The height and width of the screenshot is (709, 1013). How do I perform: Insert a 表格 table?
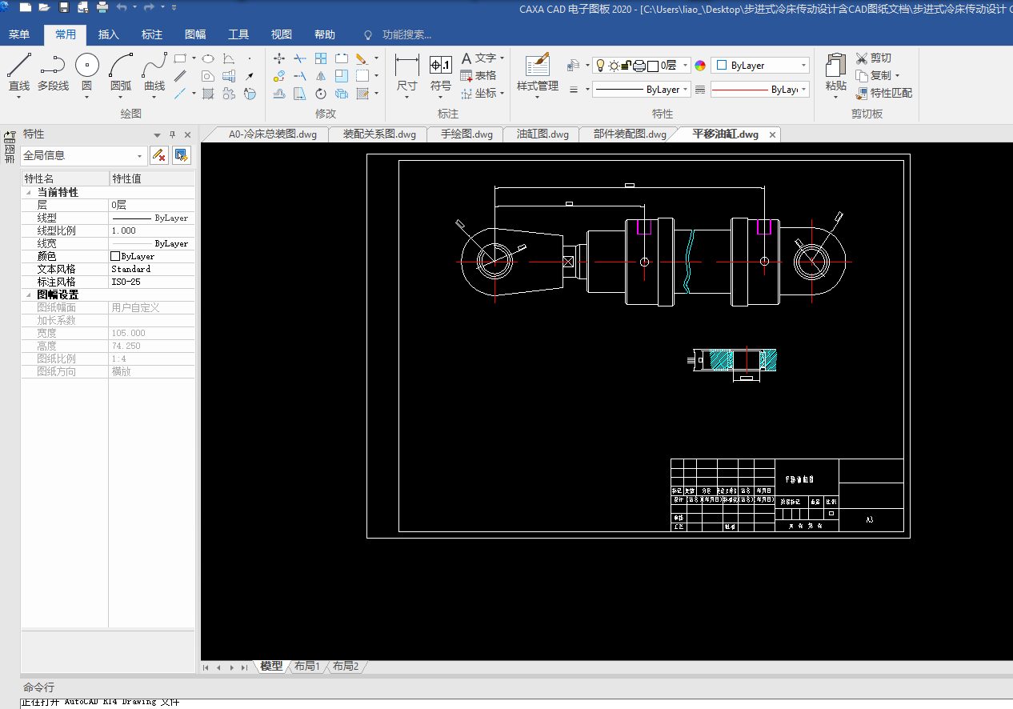(478, 75)
